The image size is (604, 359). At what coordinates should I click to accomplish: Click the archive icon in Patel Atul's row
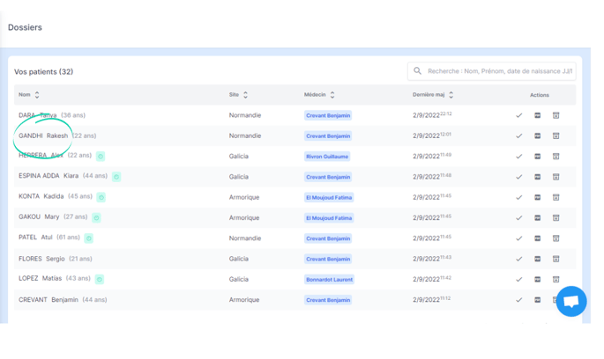(x=556, y=238)
